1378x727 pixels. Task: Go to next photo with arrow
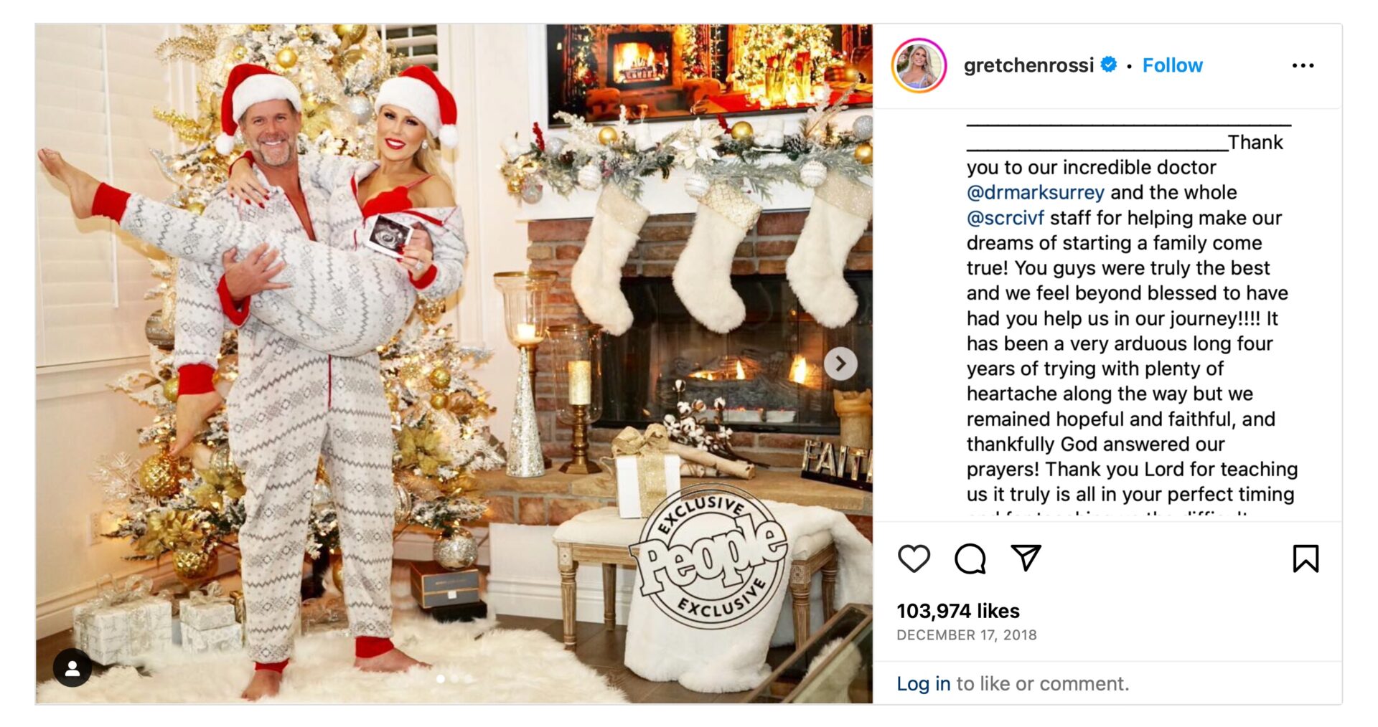[x=840, y=364]
